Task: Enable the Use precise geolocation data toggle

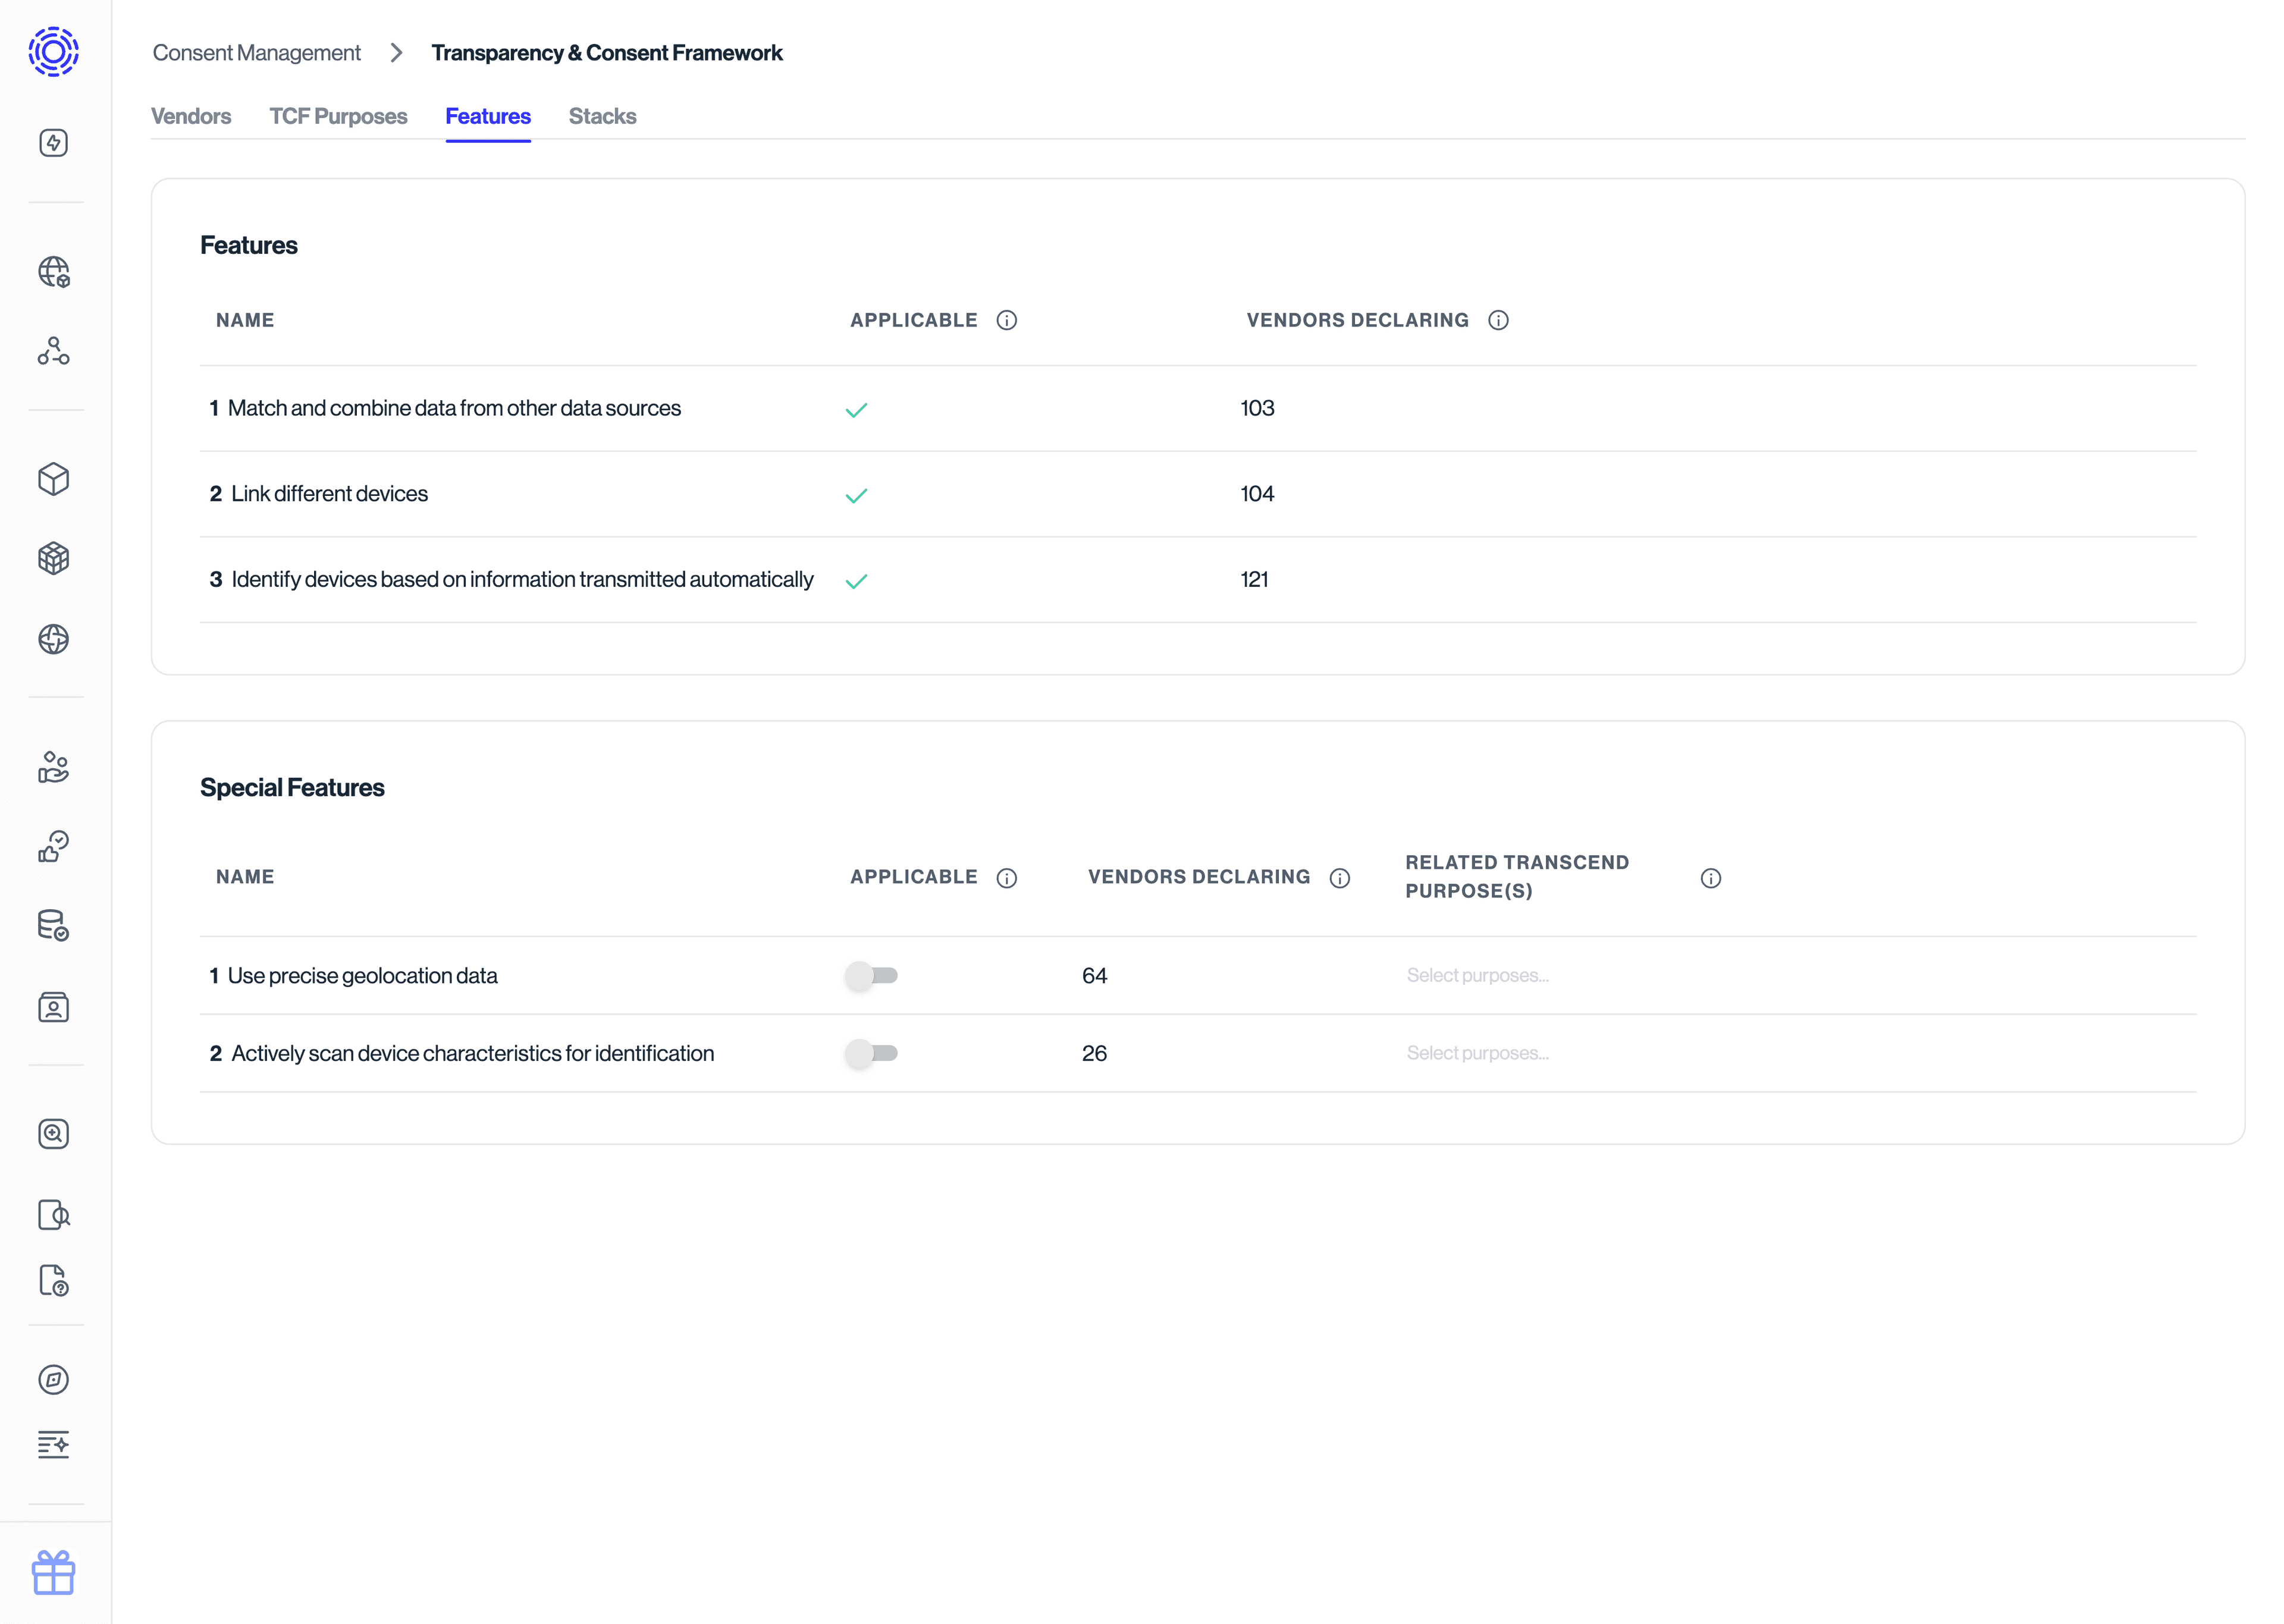Action: (873, 975)
